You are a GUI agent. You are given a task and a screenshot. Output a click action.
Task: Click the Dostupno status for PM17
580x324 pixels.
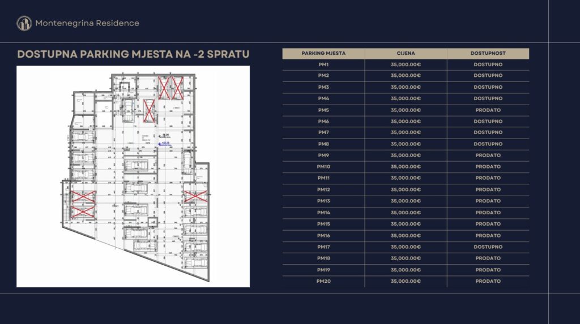point(488,247)
